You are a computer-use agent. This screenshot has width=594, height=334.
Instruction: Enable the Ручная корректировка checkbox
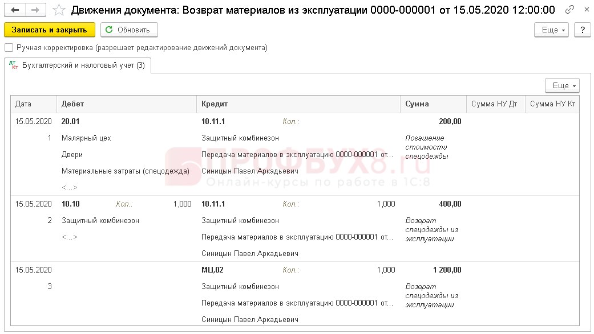[x=9, y=48]
